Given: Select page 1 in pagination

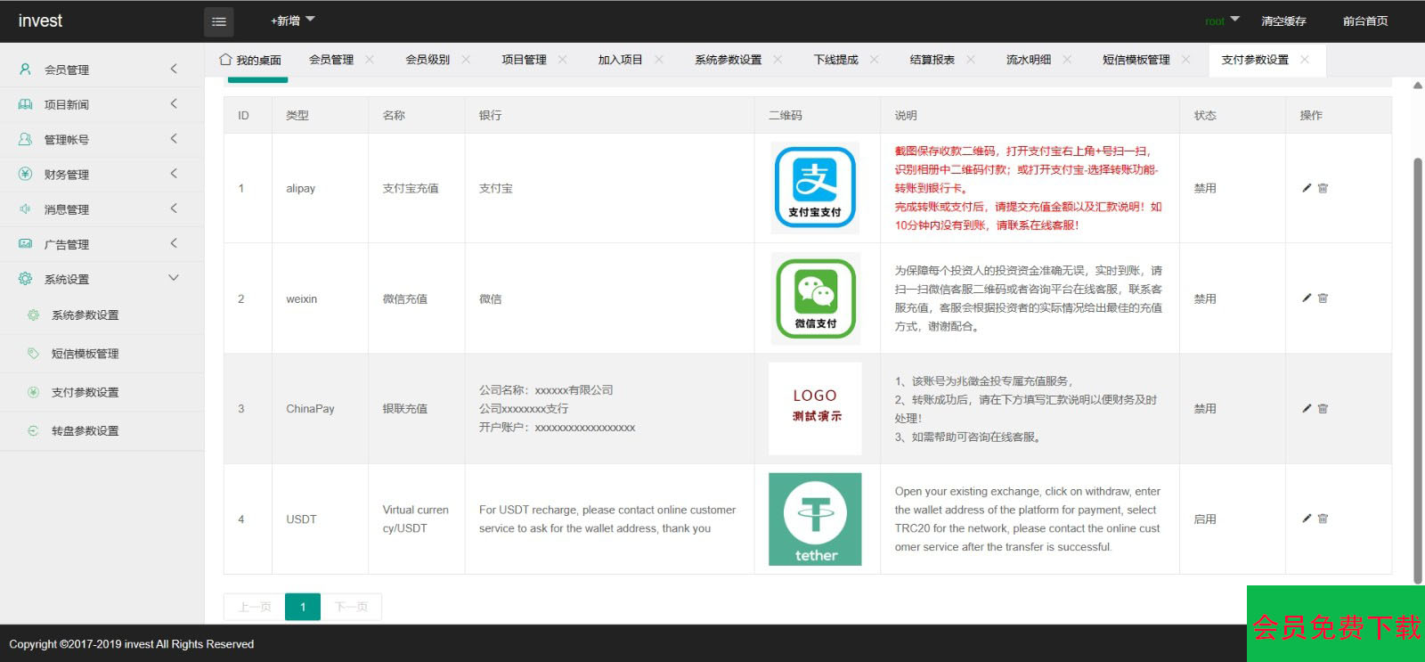Looking at the screenshot, I should point(303,607).
